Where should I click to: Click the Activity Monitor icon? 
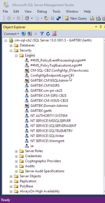(x=54, y=34)
